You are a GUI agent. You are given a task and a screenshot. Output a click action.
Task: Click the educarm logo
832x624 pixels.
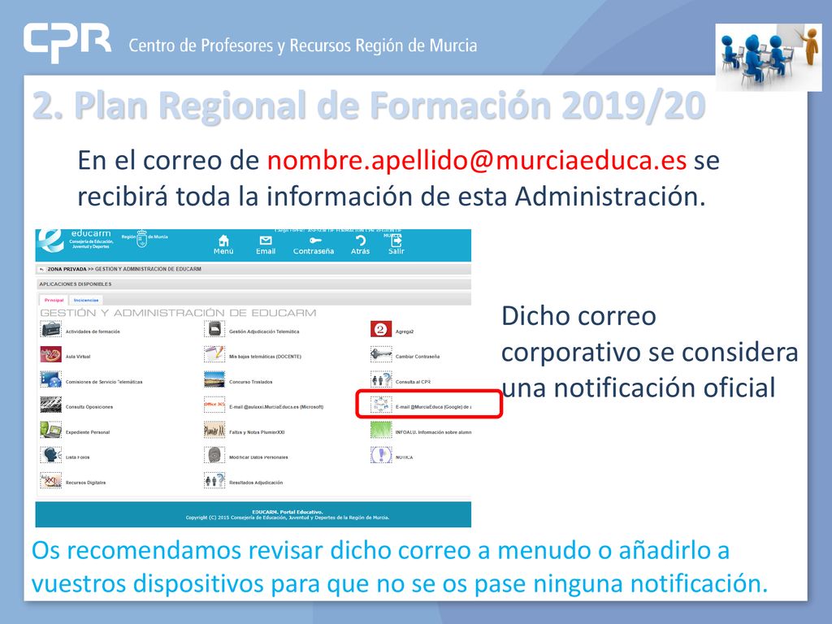pos(74,240)
